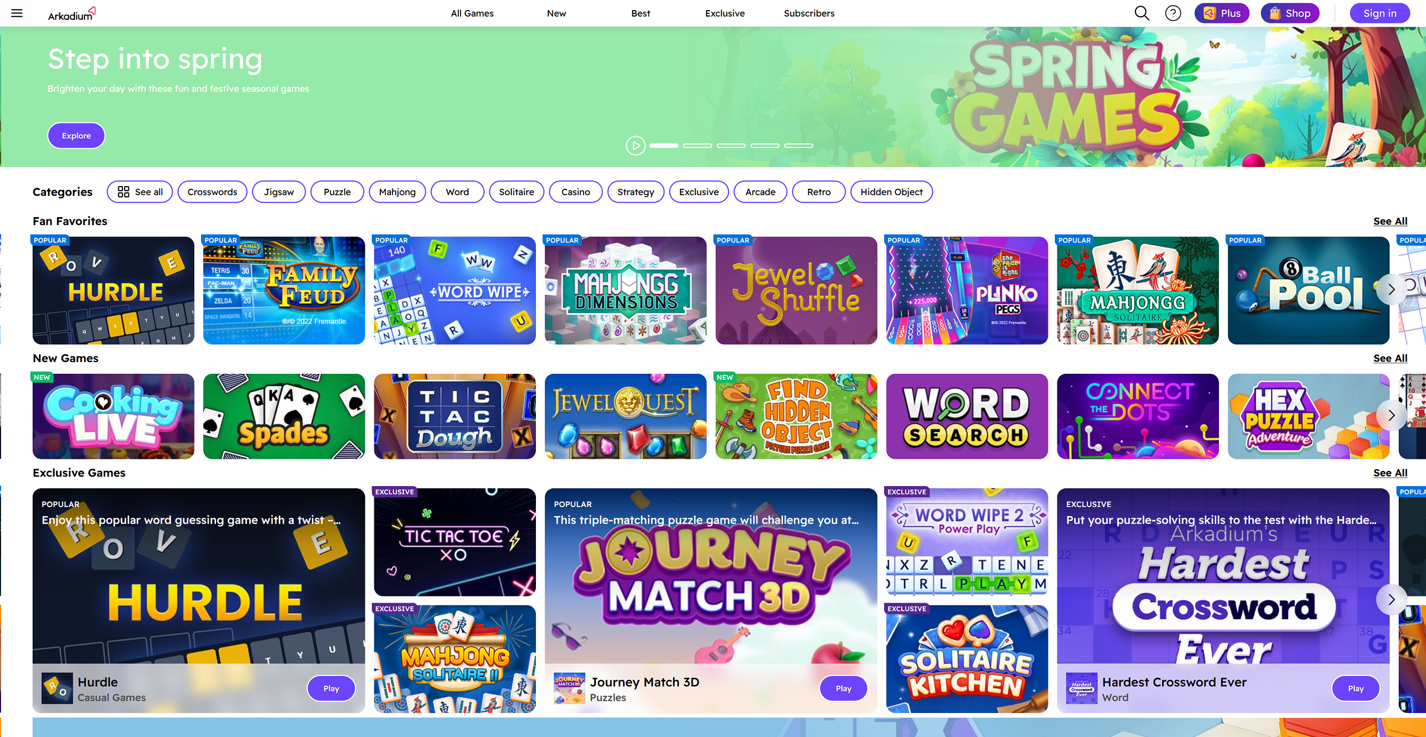1426x737 pixels.
Task: Open the Subscribers menu item
Action: (809, 13)
